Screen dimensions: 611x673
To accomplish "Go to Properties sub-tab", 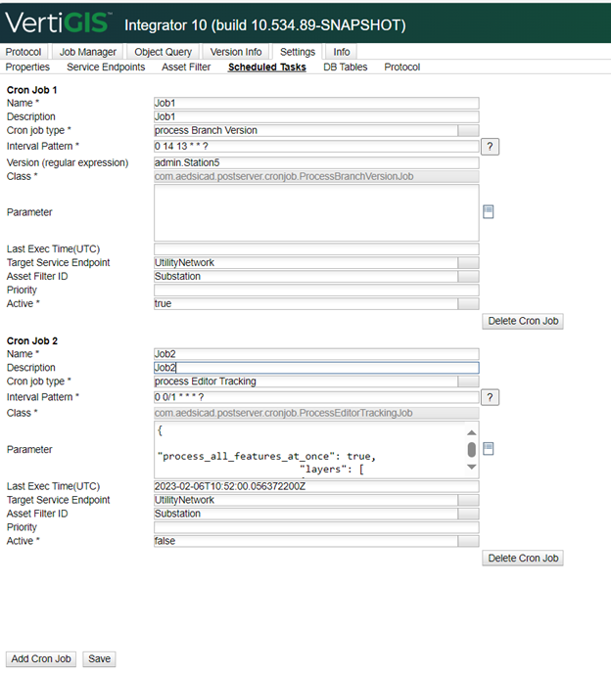I will [27, 67].
